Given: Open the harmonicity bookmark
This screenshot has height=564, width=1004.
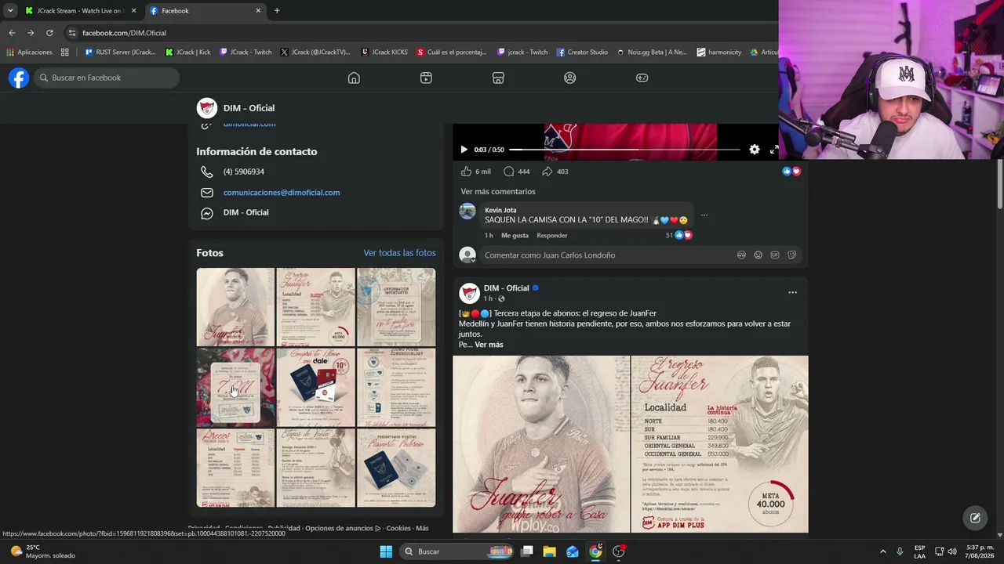Looking at the screenshot, I should (718, 52).
